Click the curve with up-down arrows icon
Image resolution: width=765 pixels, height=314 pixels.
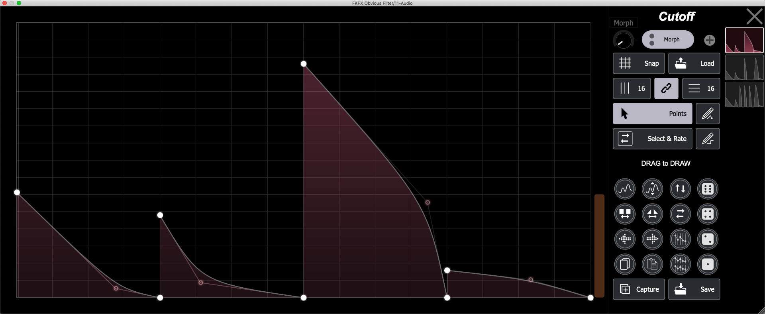652,189
